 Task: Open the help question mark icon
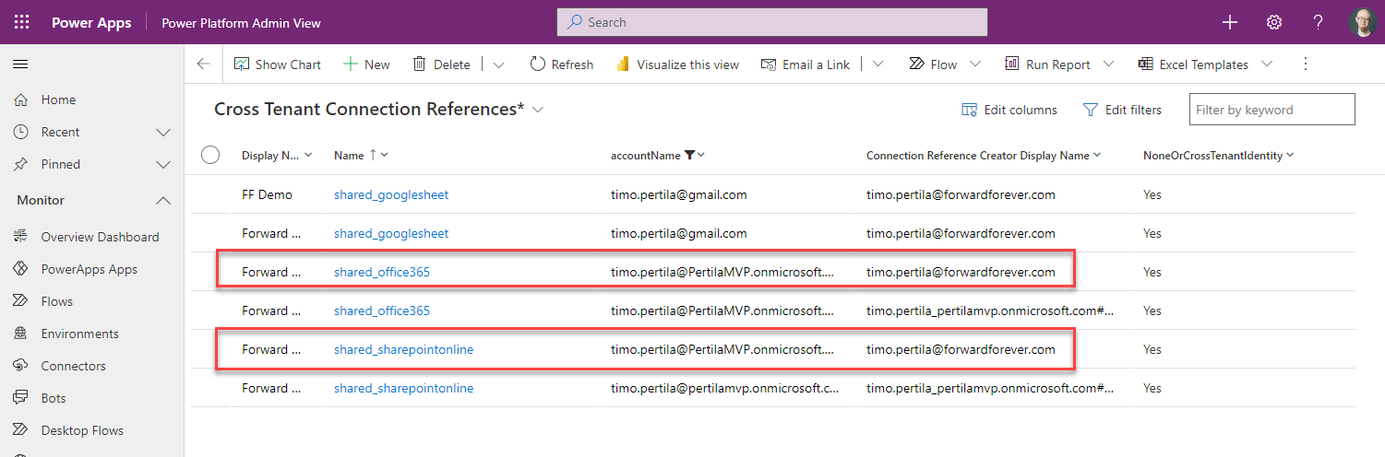[1318, 22]
